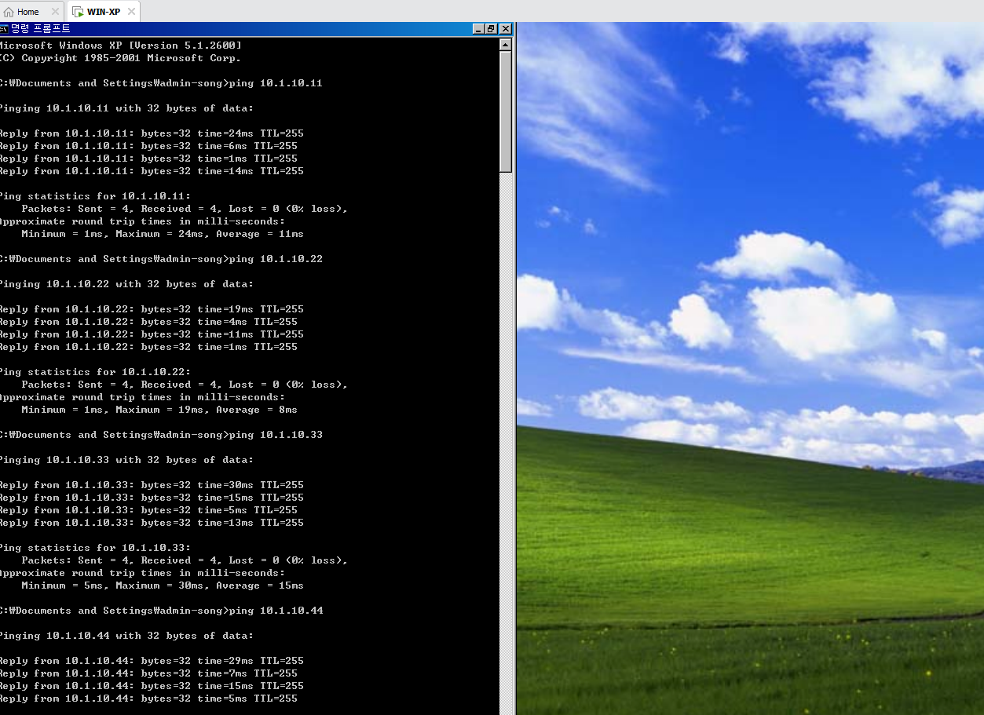Click the command prompt vertical scrollbar thumb
This screenshot has height=715, width=984.
tap(505, 111)
